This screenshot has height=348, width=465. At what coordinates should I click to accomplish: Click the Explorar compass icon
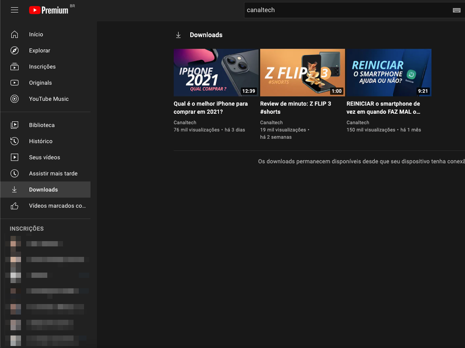(15, 51)
